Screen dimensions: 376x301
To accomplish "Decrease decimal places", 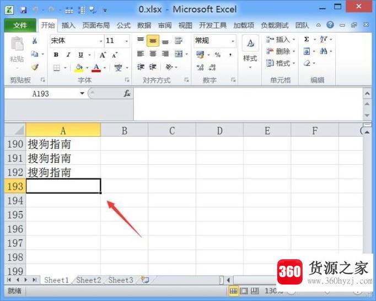I will pos(212,67).
